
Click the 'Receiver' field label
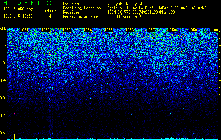pos(71,12)
